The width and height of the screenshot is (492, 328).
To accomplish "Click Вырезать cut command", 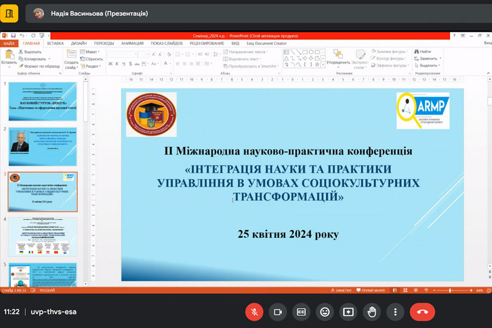I will (x=30, y=52).
